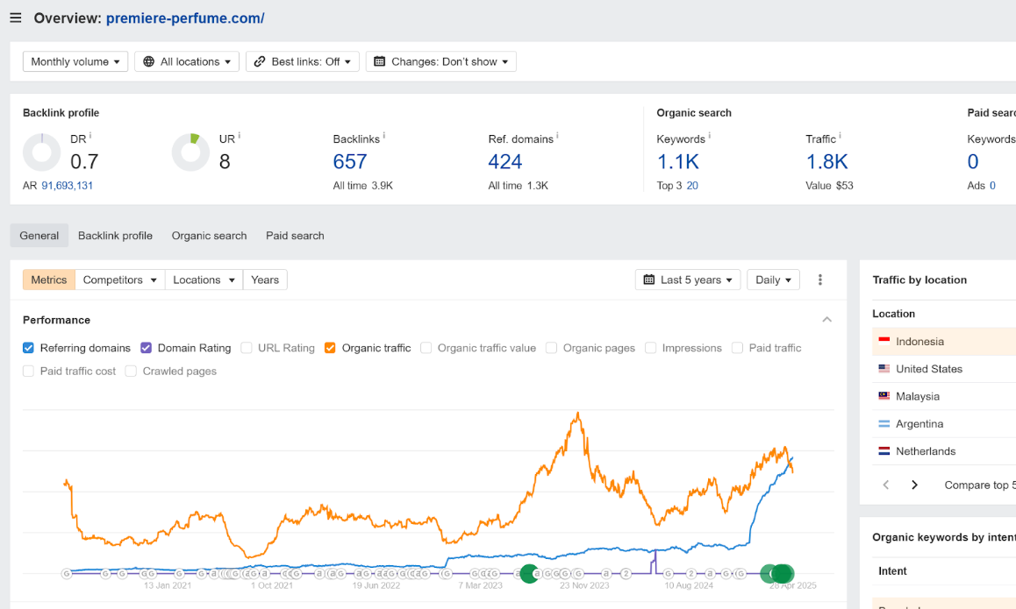Click the Compare top button
The width and height of the screenshot is (1016, 609).
(x=980, y=485)
